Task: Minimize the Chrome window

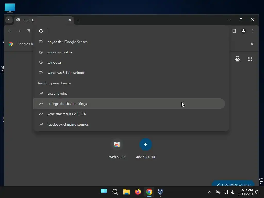Action: click(229, 20)
